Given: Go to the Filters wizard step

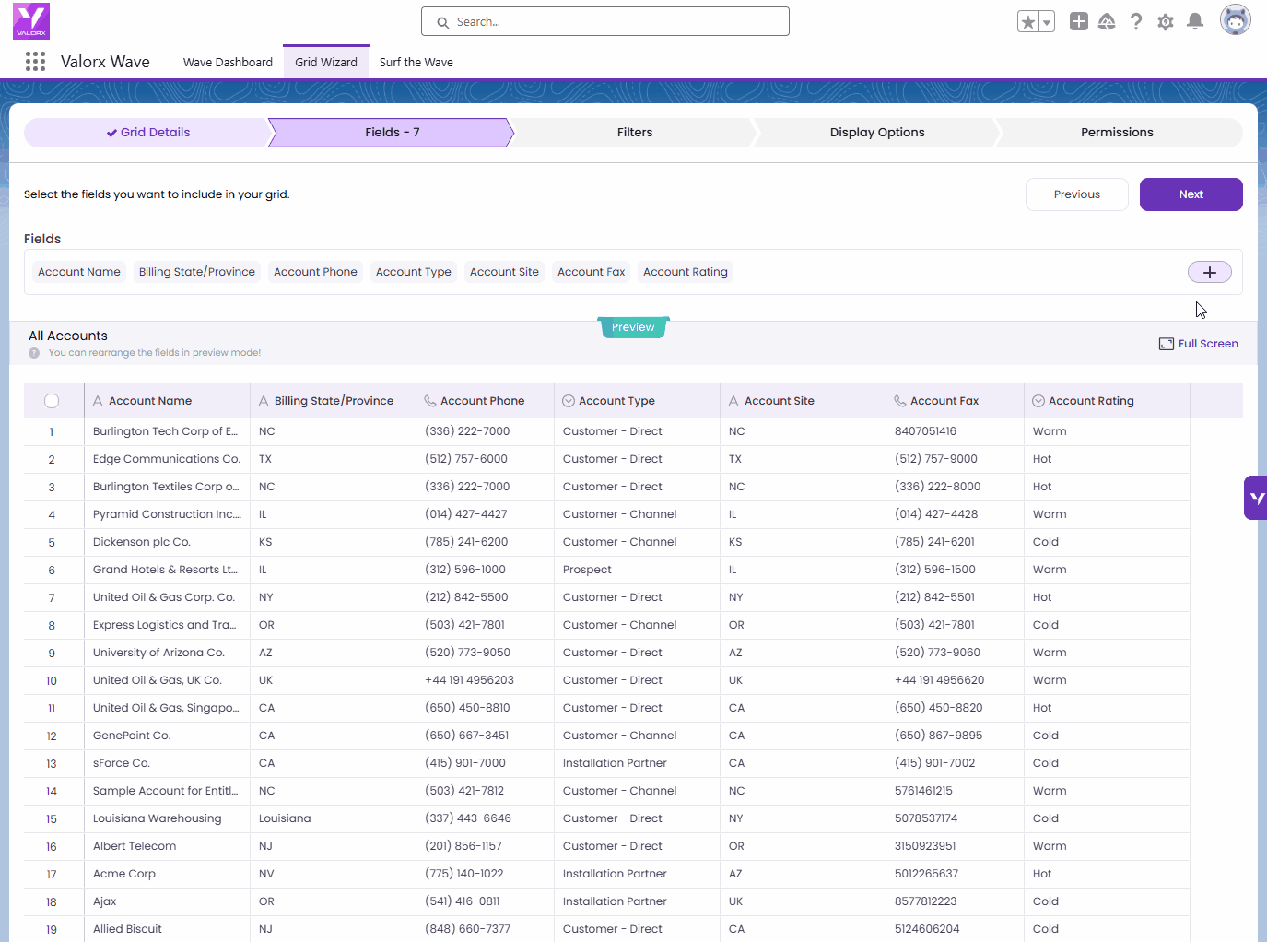Looking at the screenshot, I should [634, 133].
